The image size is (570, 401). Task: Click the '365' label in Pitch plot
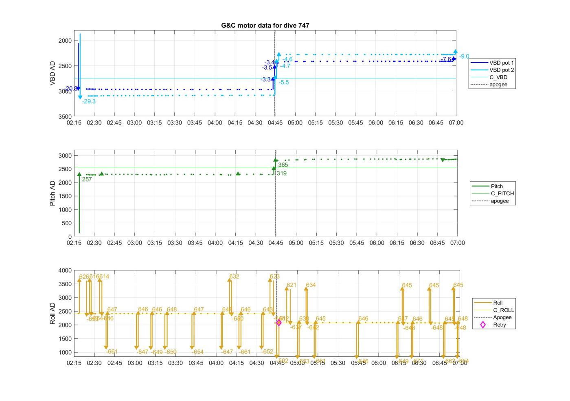283,165
